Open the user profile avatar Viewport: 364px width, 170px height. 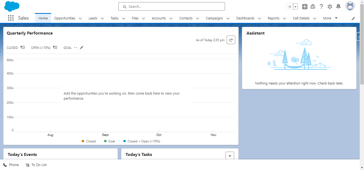pos(350,6)
